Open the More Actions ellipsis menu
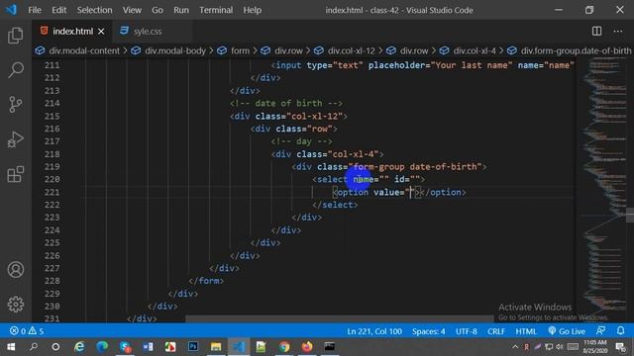Screen dimensions: 634x356 pos(618,31)
